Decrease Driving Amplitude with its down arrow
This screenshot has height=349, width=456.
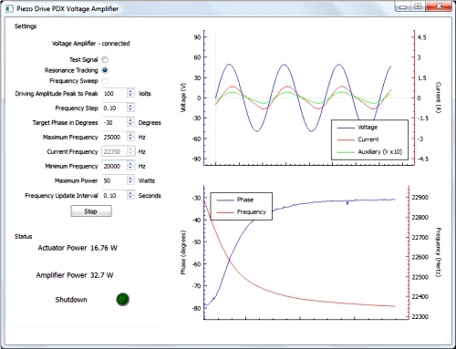130,96
